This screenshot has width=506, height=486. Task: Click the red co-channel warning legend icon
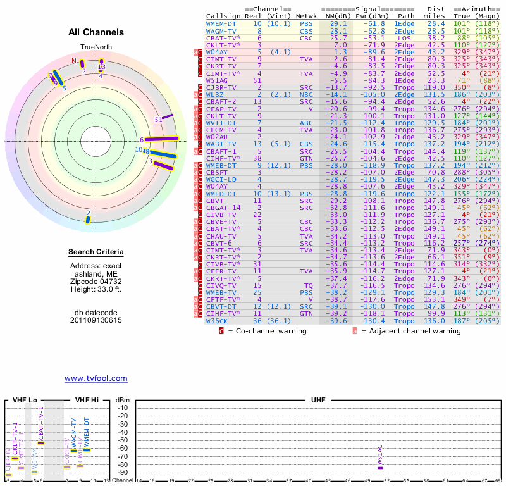pyautogui.click(x=221, y=330)
